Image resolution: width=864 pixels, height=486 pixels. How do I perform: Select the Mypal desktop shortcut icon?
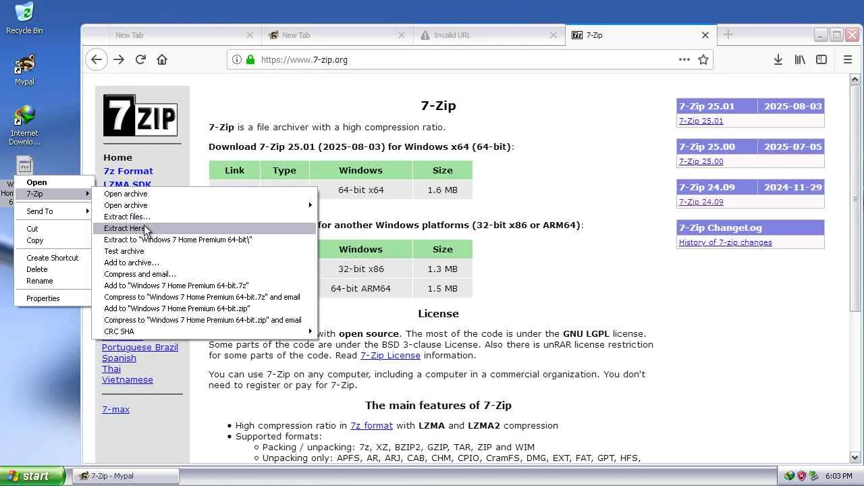click(24, 70)
